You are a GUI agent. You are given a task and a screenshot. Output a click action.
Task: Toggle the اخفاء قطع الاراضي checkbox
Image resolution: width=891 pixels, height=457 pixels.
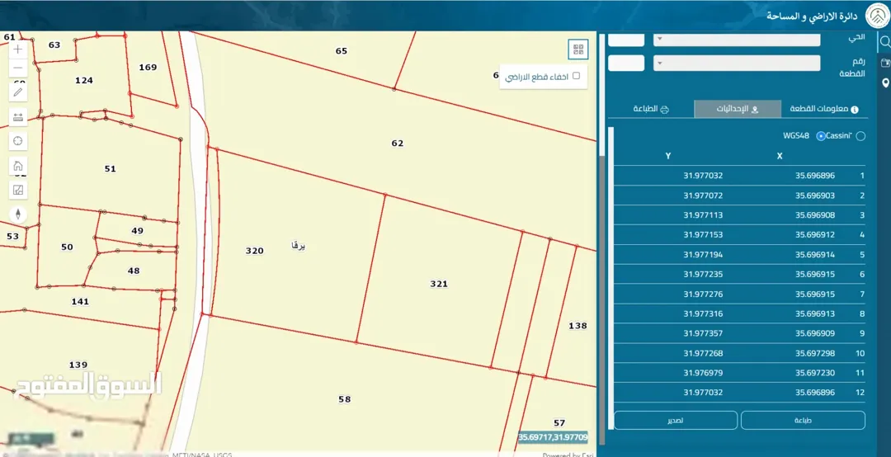(576, 76)
